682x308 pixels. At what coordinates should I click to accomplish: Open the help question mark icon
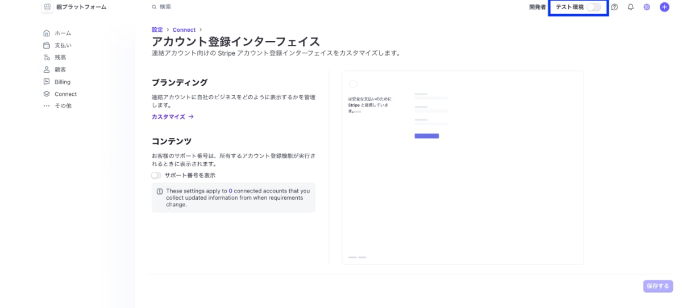coord(614,7)
